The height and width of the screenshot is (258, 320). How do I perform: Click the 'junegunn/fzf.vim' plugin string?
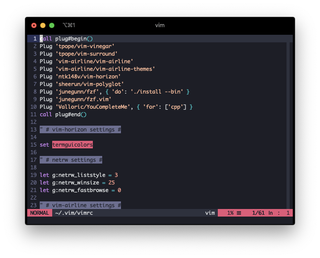(x=83, y=99)
